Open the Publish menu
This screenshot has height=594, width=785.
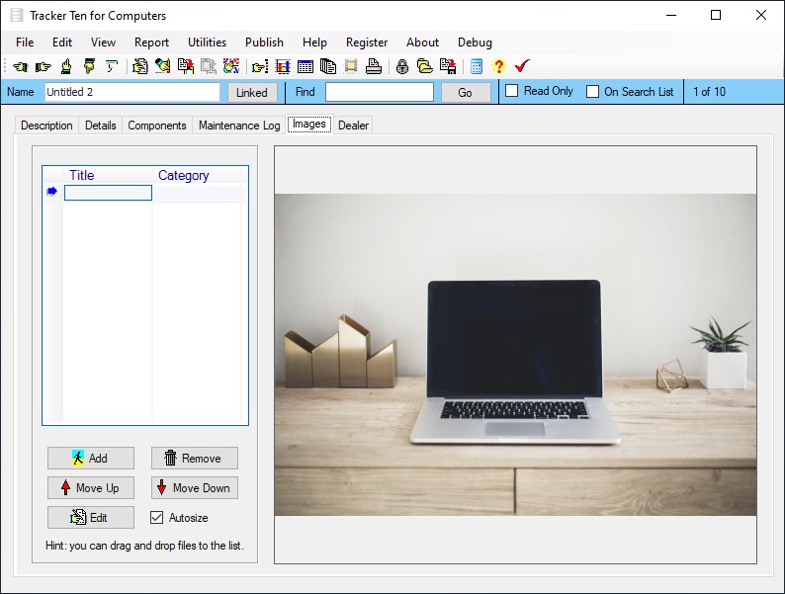pyautogui.click(x=264, y=42)
